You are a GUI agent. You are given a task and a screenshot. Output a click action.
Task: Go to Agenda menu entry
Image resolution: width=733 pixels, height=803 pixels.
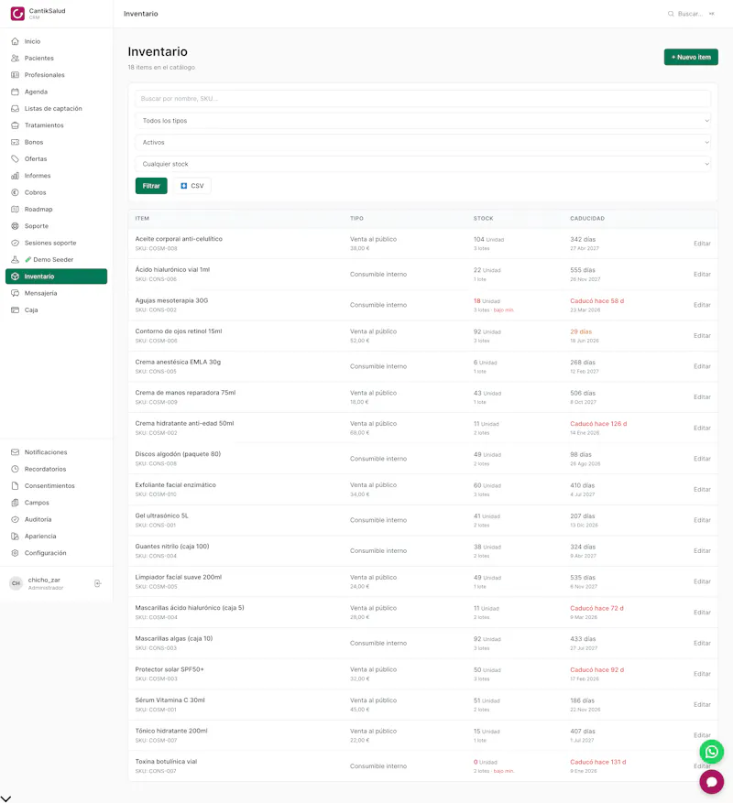pos(57,92)
